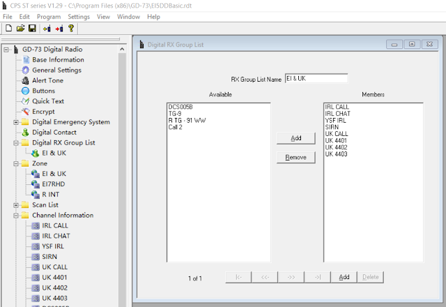
Task: Click the Read from radio toolbar icon
Action: 47,29
